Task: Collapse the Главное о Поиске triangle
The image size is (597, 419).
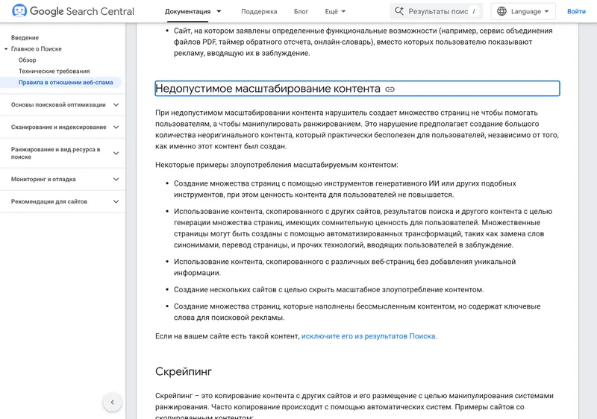Action: tap(6, 48)
